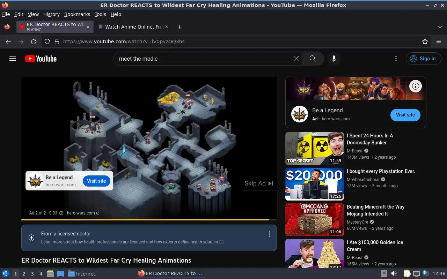Open Beating Minecraft video thumbnail
This screenshot has height=279, width=447.
point(315,220)
